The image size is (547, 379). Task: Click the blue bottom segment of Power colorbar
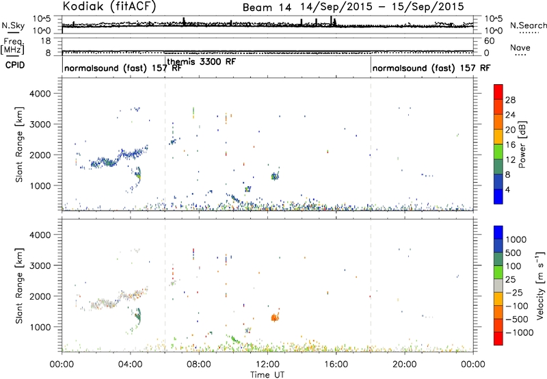[x=498, y=196]
